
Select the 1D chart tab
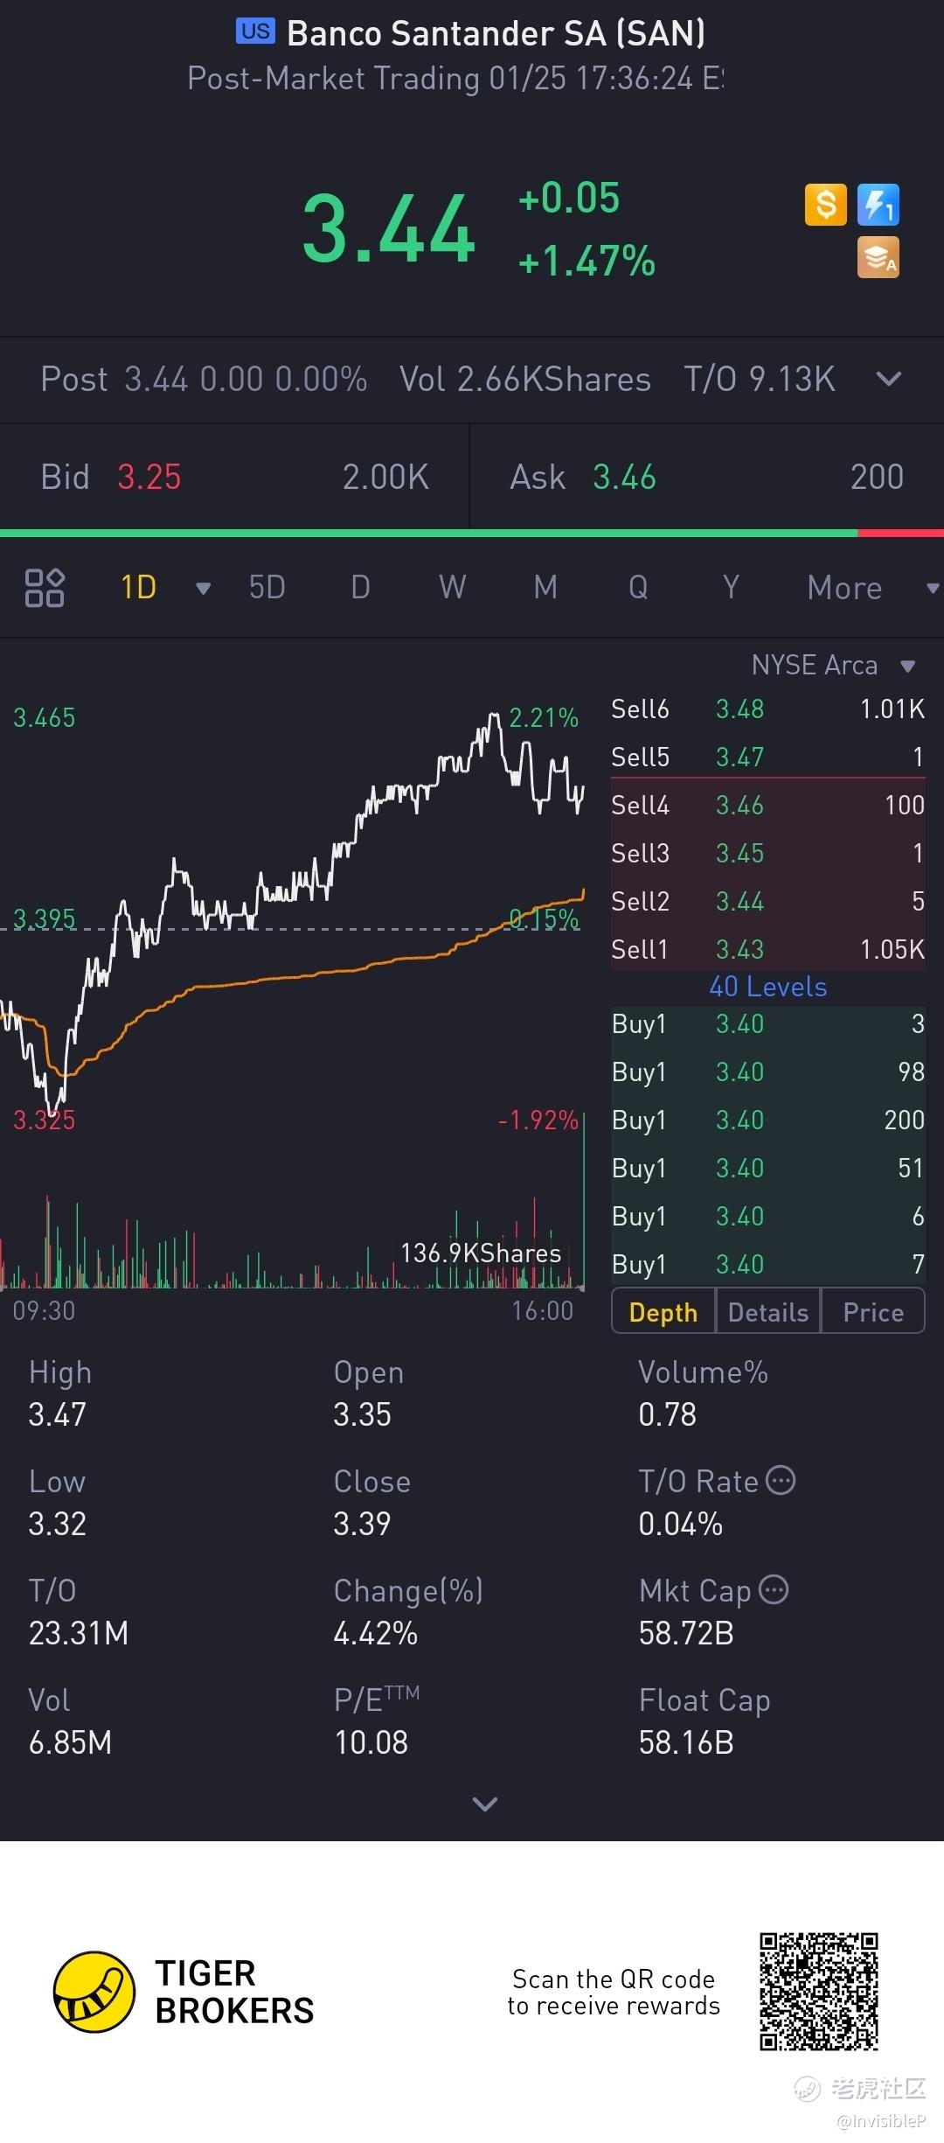point(139,588)
